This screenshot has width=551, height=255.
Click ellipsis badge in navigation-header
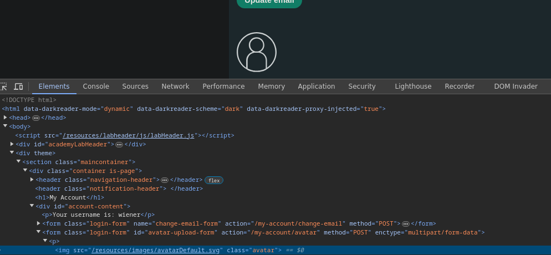tap(165, 180)
